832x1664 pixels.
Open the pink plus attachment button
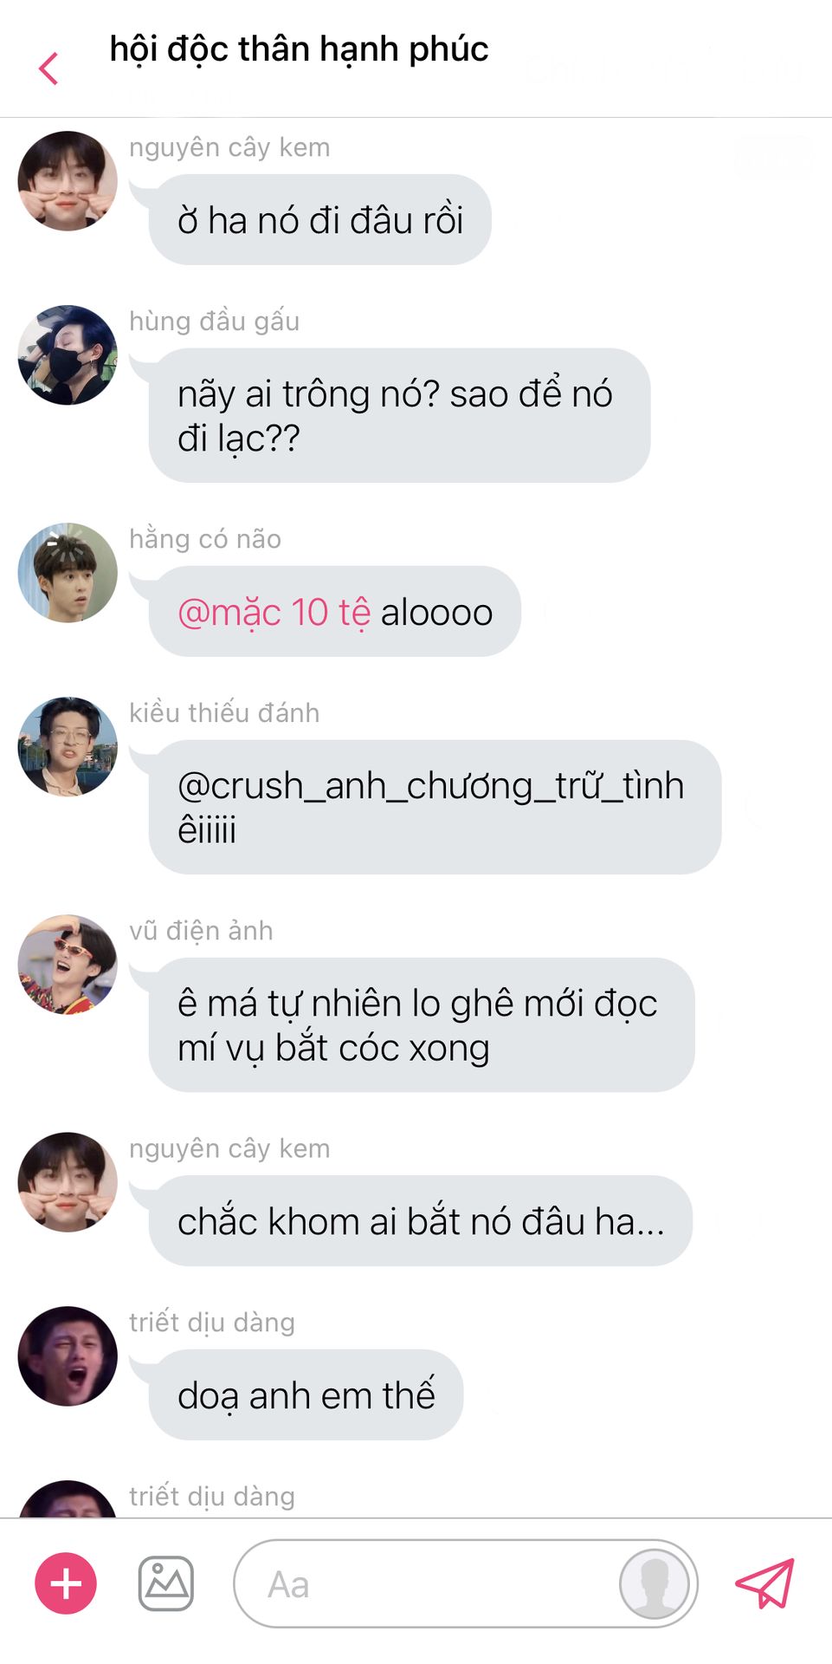[66, 1583]
